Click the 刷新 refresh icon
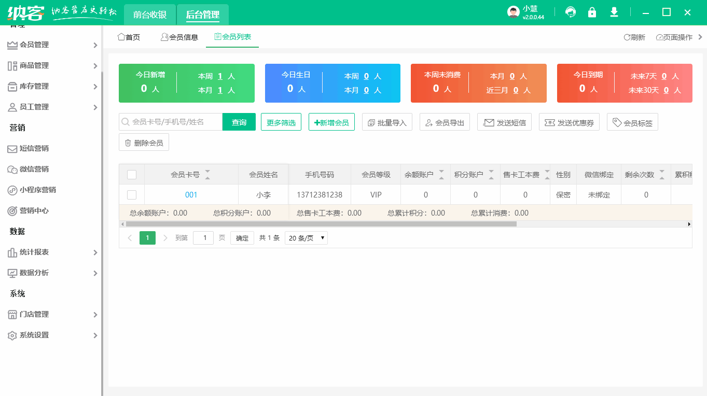 click(634, 37)
